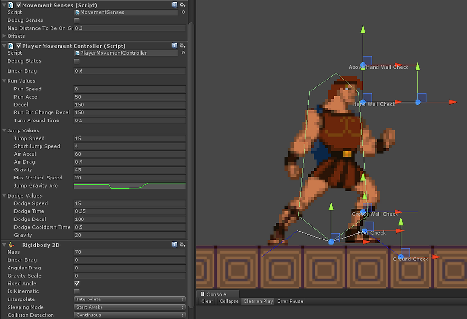Open the Collision Detection dropdown
This screenshot has height=319, width=467.
130,315
